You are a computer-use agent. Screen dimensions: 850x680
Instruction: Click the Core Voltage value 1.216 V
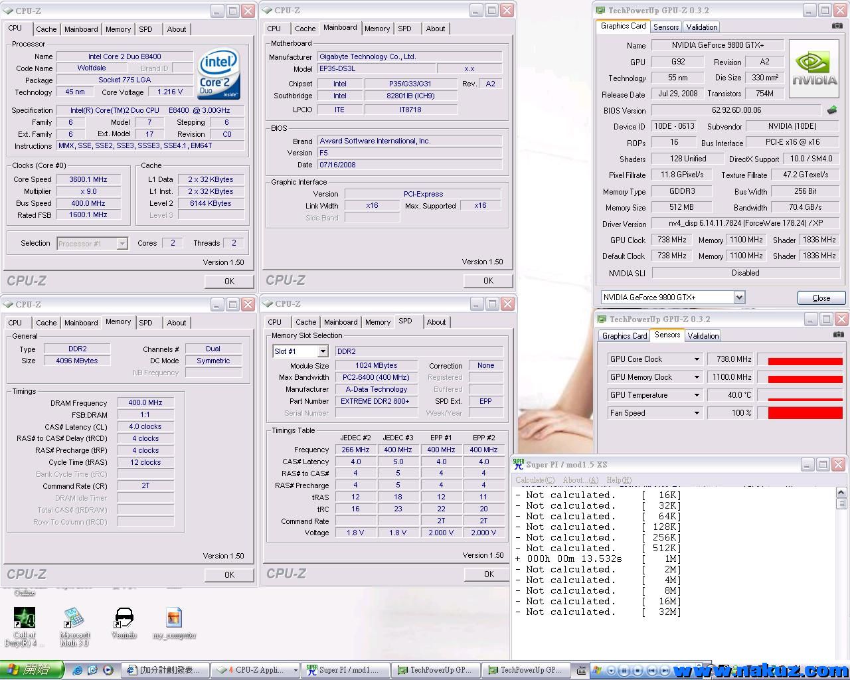(x=171, y=92)
